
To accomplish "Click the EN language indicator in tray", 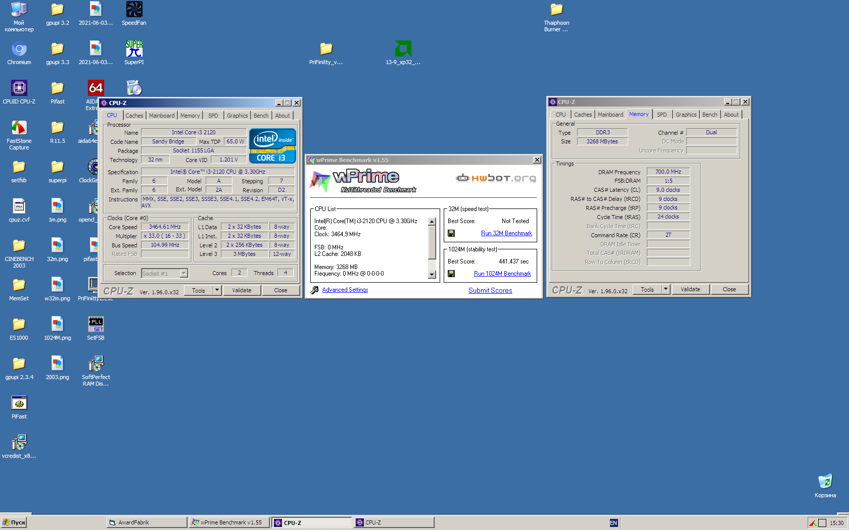I will [x=614, y=523].
